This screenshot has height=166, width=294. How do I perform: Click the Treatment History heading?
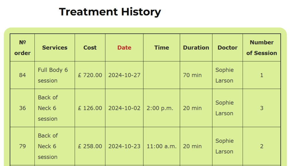110,12
